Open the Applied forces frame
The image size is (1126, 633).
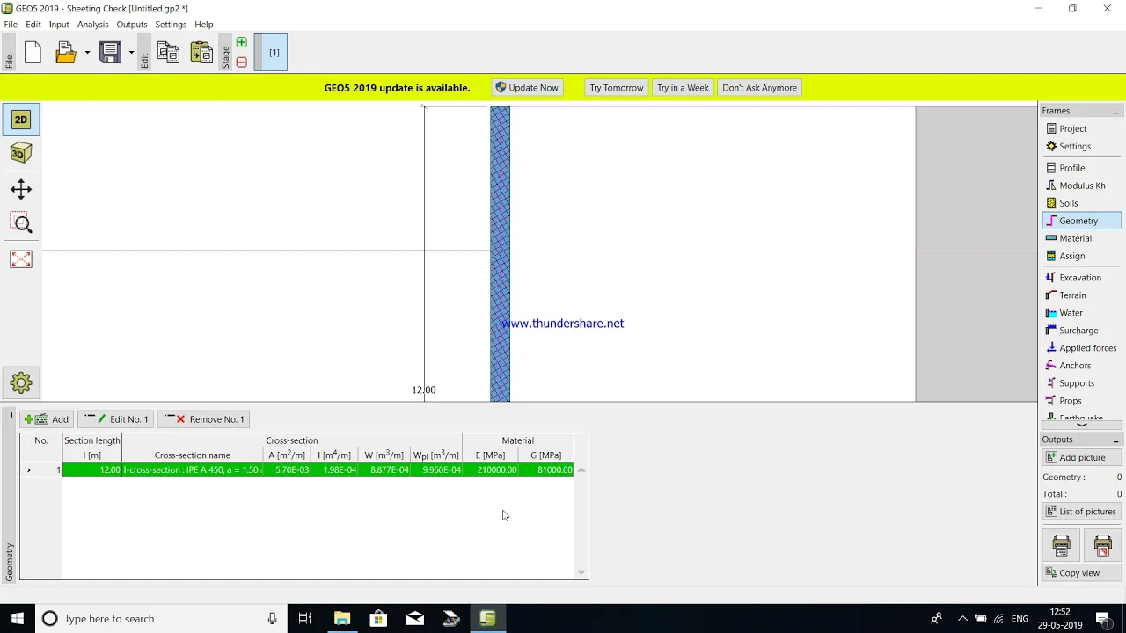[x=1082, y=348]
